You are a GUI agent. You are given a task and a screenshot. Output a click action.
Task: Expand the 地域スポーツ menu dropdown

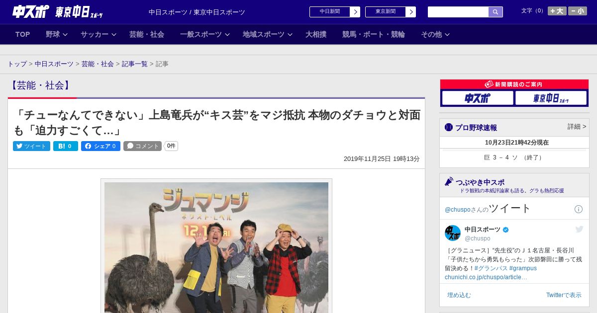pyautogui.click(x=267, y=34)
